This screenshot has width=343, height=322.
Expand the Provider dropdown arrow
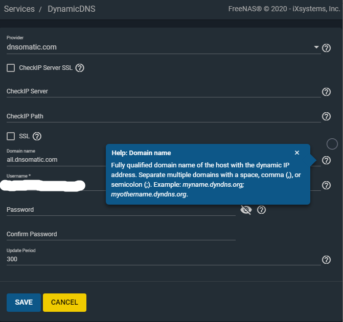pyautogui.click(x=316, y=47)
